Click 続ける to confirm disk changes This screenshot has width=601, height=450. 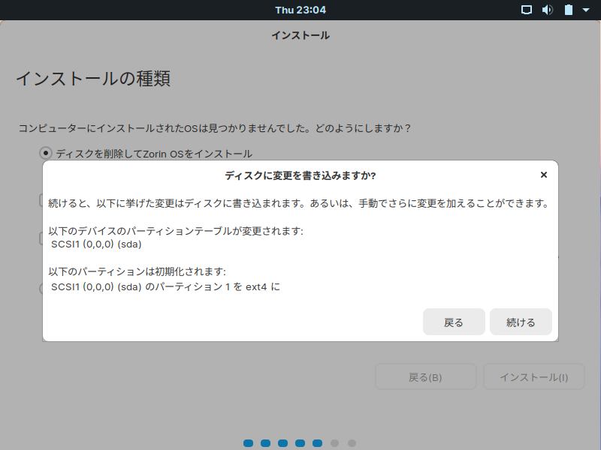(521, 322)
